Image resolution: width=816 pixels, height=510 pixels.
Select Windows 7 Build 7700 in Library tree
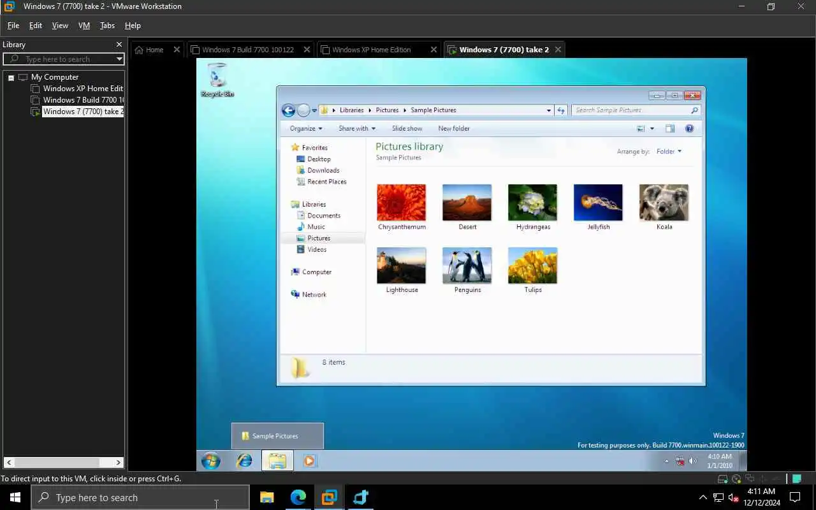click(83, 100)
